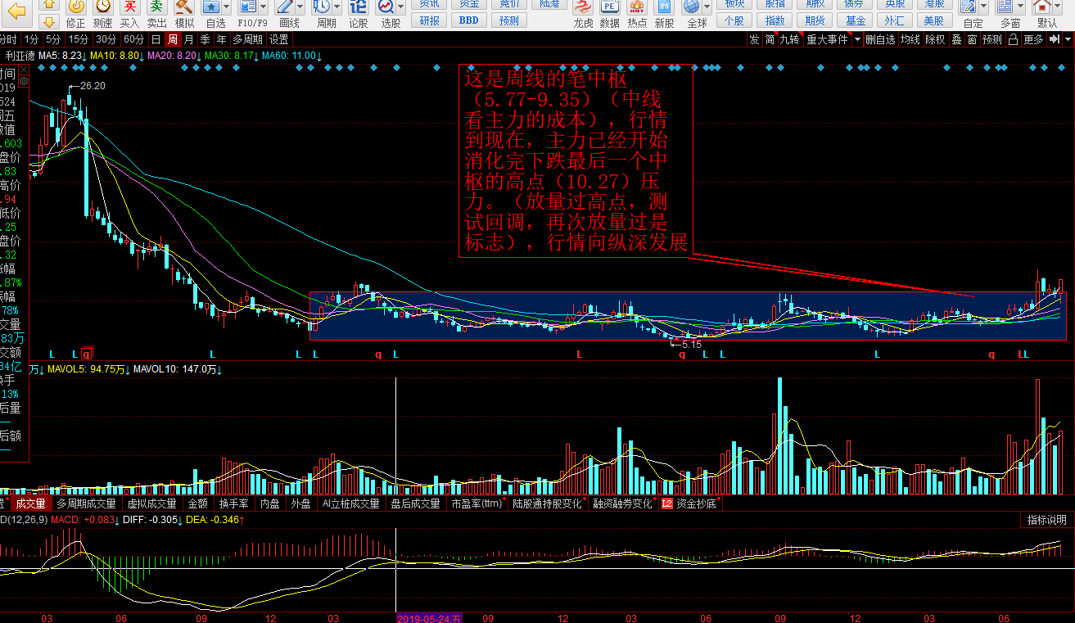The height and width of the screenshot is (623, 1075).
Task: Expand the 自选 dropdown arrow
Action: coord(227,7)
